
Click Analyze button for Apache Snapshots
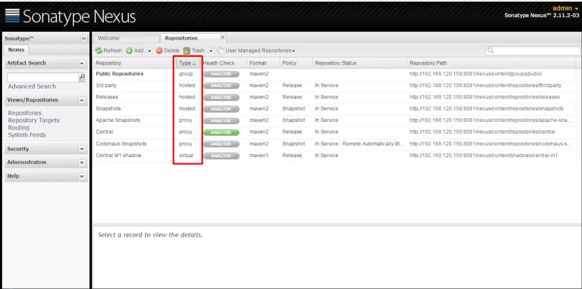(221, 120)
